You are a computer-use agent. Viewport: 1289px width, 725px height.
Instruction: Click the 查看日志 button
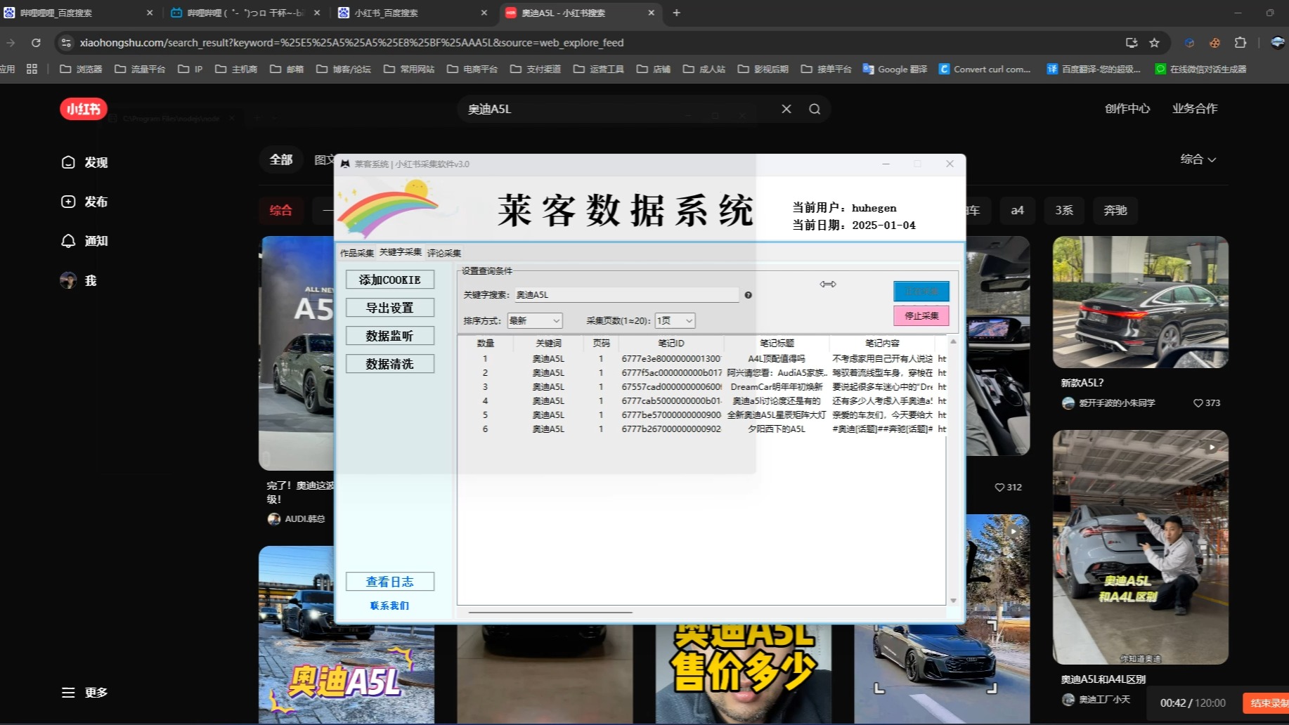coord(390,582)
